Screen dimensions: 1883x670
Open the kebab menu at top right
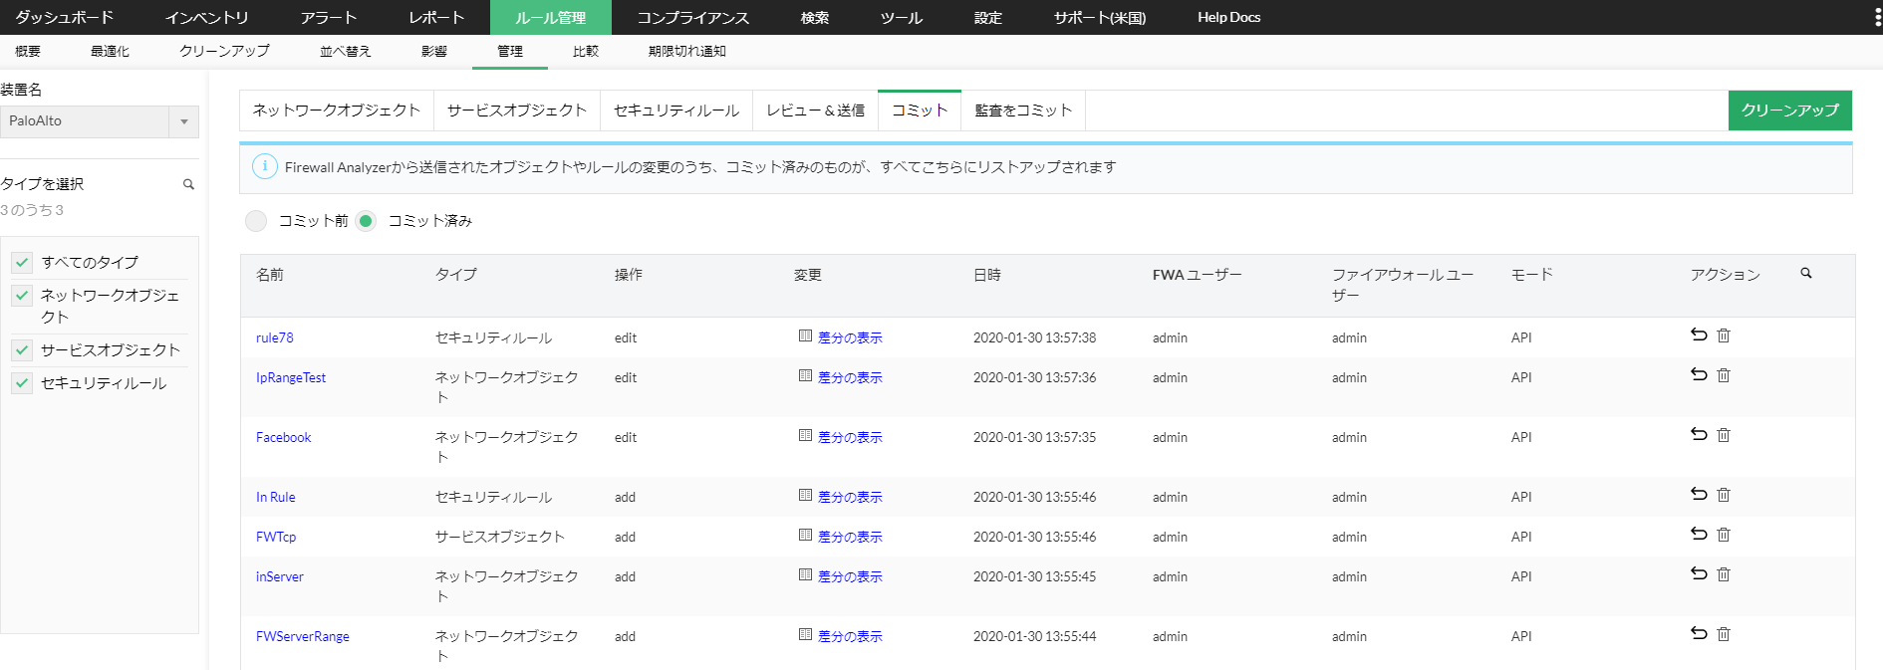(1877, 18)
